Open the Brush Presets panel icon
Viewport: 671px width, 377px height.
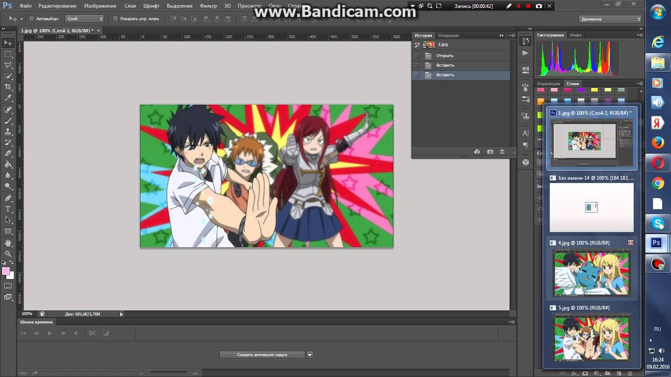[525, 99]
